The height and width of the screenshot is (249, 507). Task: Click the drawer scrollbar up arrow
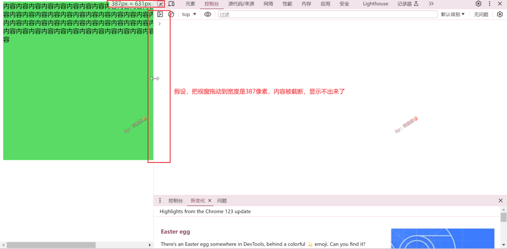pyautogui.click(x=503, y=210)
